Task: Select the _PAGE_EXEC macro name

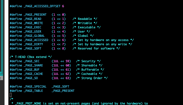Action: pos(34,27)
